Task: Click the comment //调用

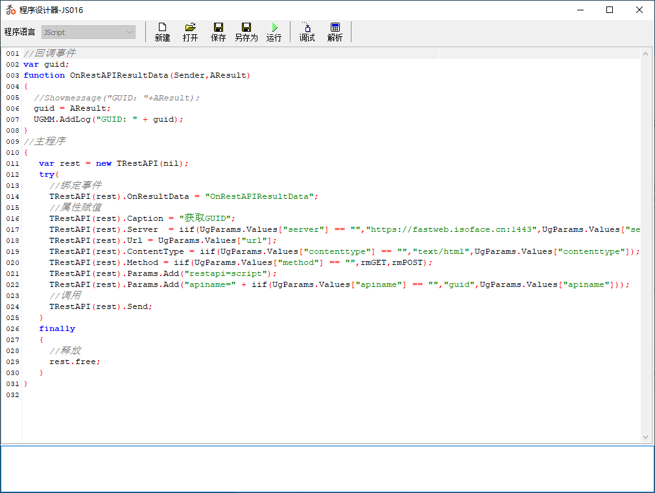Action: pyautogui.click(x=65, y=295)
